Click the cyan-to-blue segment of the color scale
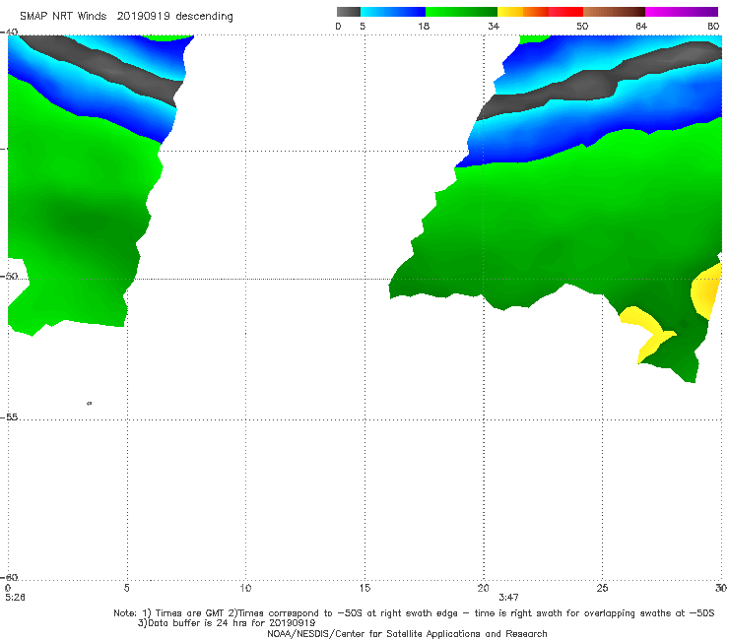The width and height of the screenshot is (729, 640). 393,12
